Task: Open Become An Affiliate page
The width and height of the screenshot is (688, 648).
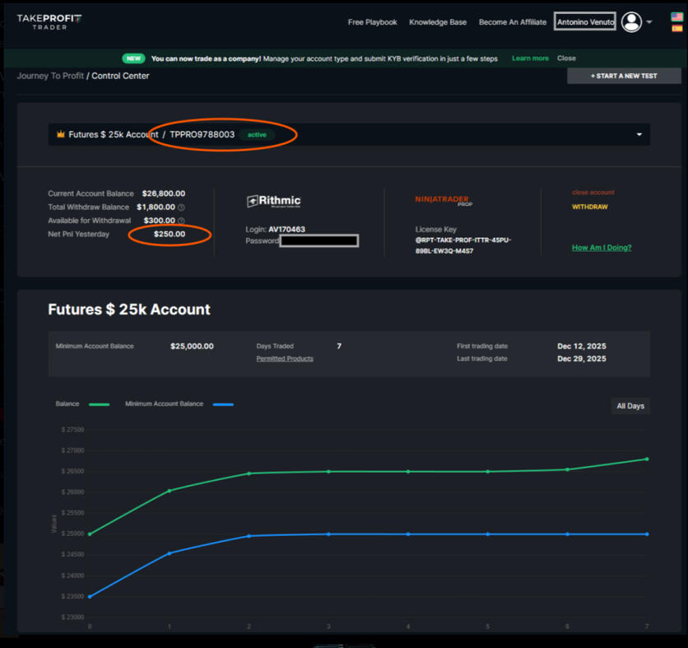Action: [513, 22]
